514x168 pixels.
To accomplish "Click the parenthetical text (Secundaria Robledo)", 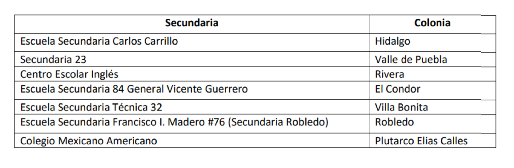I will point(278,122).
